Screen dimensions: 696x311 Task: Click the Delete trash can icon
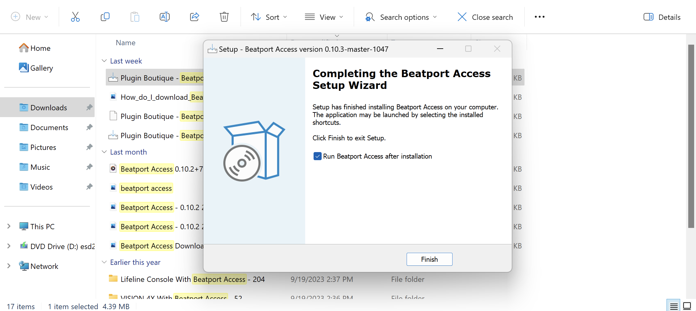tap(224, 17)
